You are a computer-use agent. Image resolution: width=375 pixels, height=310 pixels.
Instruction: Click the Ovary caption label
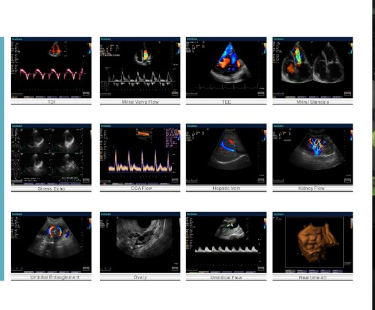pyautogui.click(x=140, y=277)
